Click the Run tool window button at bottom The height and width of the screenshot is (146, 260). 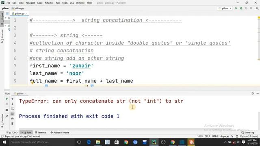coord(26,133)
